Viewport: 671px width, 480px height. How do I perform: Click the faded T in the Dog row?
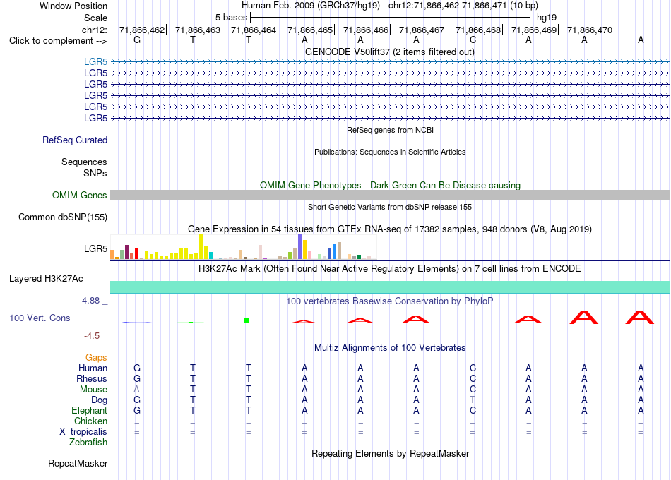[473, 400]
